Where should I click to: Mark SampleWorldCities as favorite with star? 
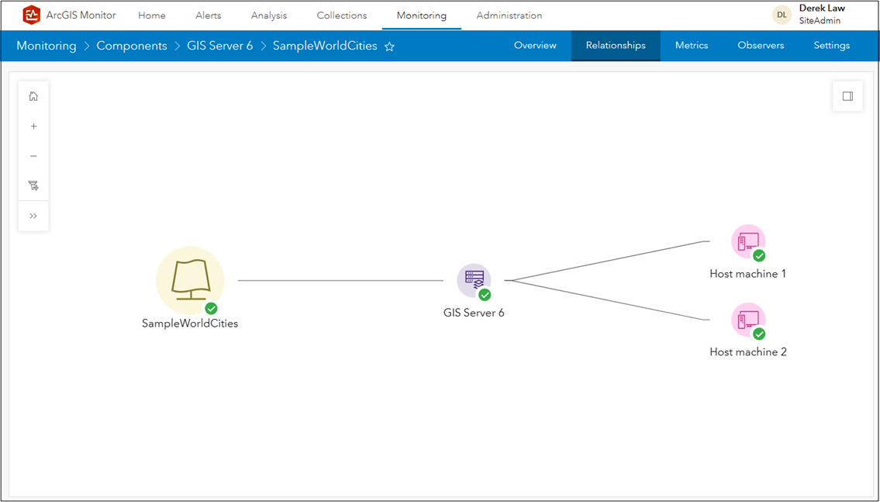pos(389,47)
